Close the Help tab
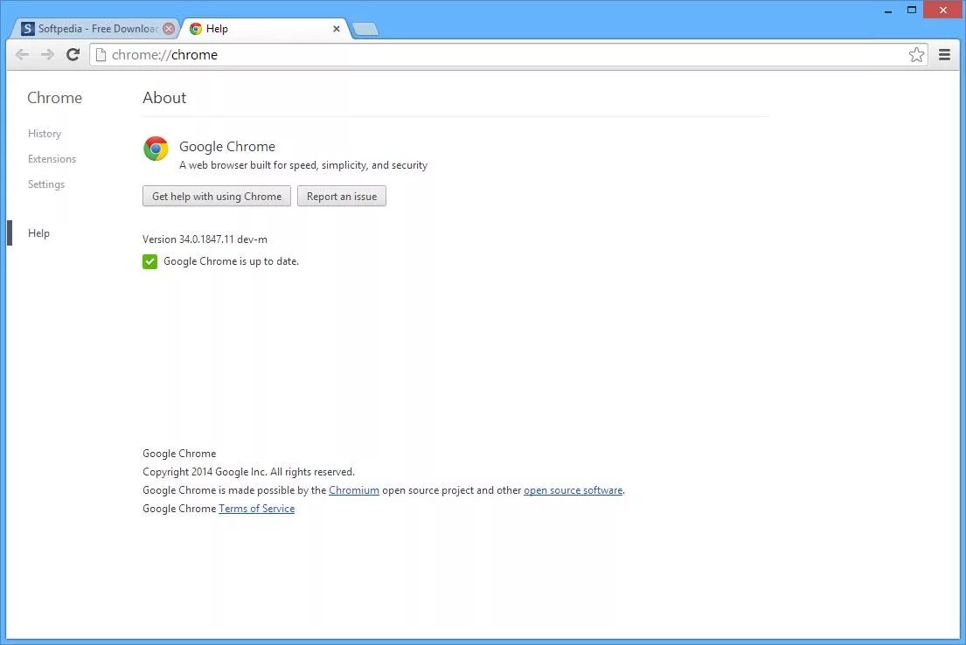This screenshot has width=966, height=645. [x=337, y=29]
